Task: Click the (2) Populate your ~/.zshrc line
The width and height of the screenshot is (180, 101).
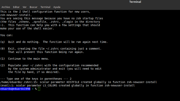Action: click(x=49, y=66)
